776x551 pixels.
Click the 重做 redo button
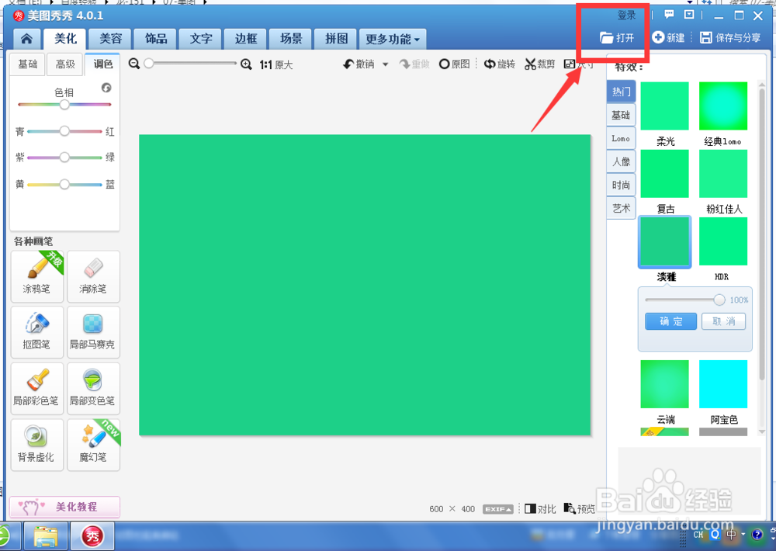click(x=414, y=64)
